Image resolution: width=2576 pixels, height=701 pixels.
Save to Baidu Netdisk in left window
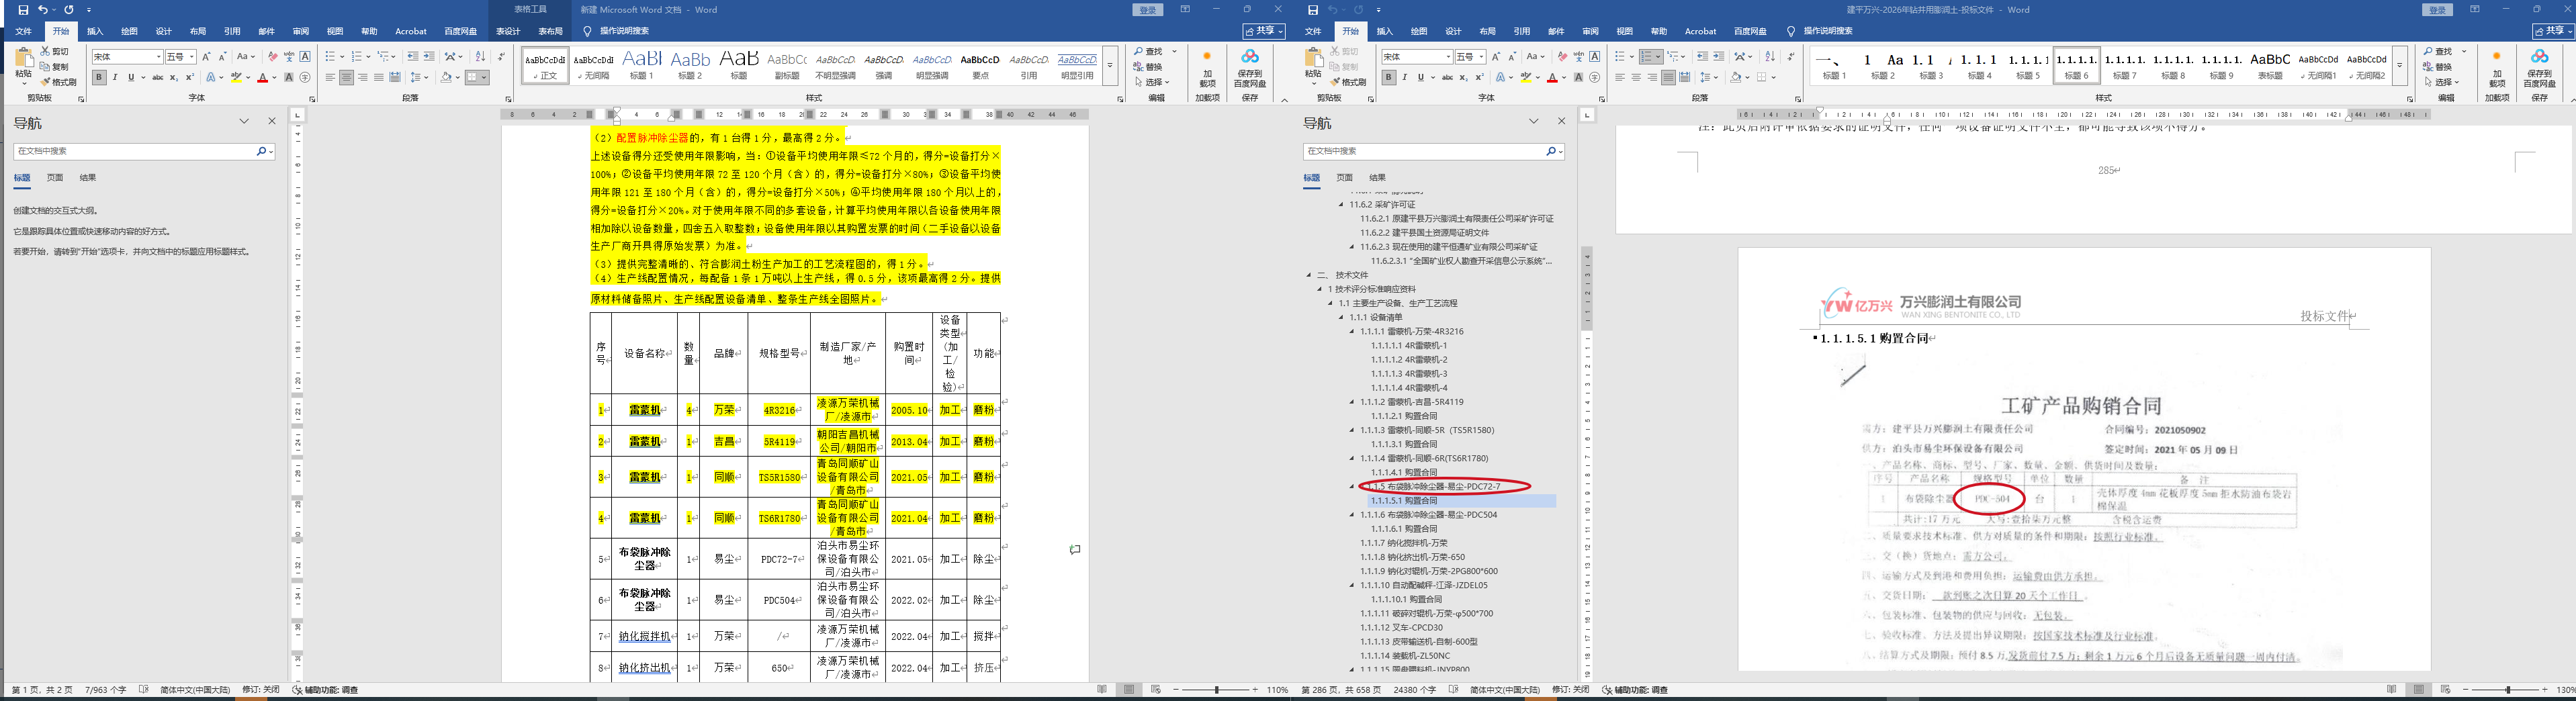(1250, 68)
